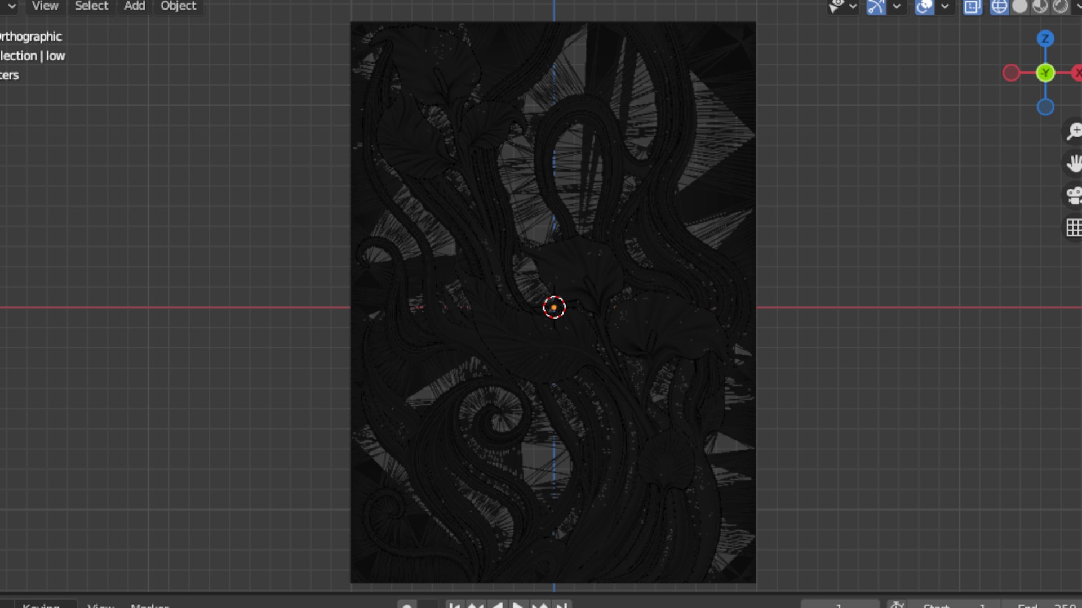Viewport: 1082px width, 608px height.
Task: Open the Add menu
Action: click(135, 6)
